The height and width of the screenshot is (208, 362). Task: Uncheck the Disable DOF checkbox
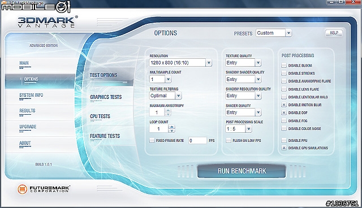click(284, 112)
